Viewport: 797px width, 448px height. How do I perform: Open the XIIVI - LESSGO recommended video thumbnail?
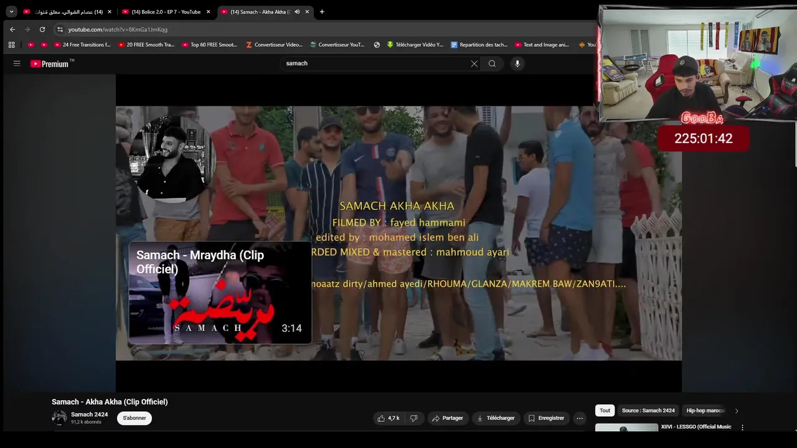[x=626, y=427]
